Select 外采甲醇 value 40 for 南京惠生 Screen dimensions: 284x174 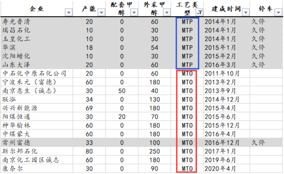[155, 91]
